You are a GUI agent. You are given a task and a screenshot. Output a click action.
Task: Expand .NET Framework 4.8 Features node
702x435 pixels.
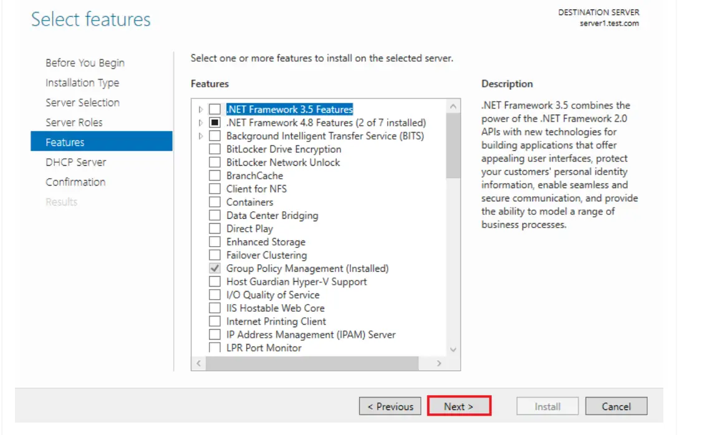[201, 123]
